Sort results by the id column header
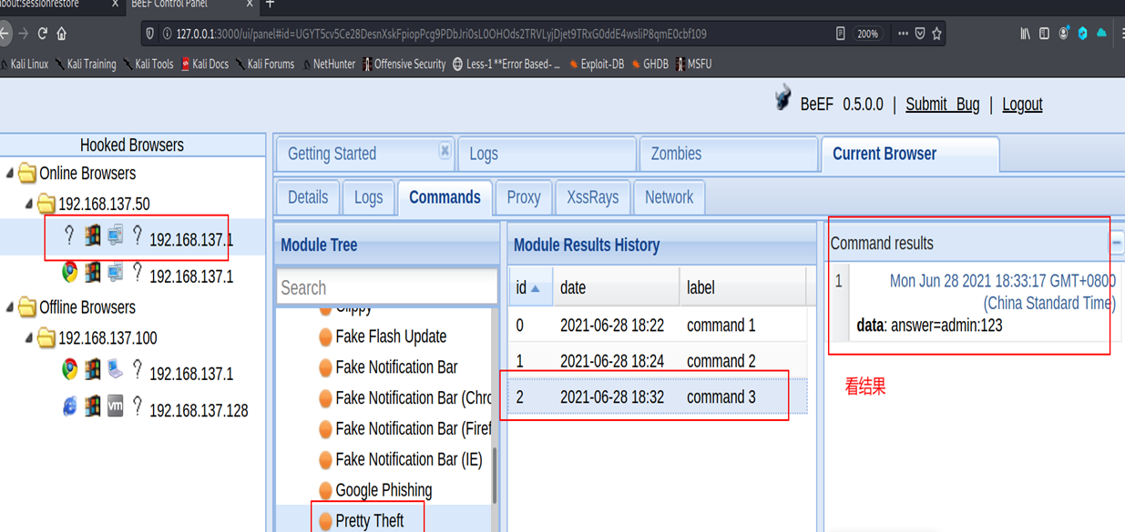Viewport: 1125px width, 532px height. 527,287
